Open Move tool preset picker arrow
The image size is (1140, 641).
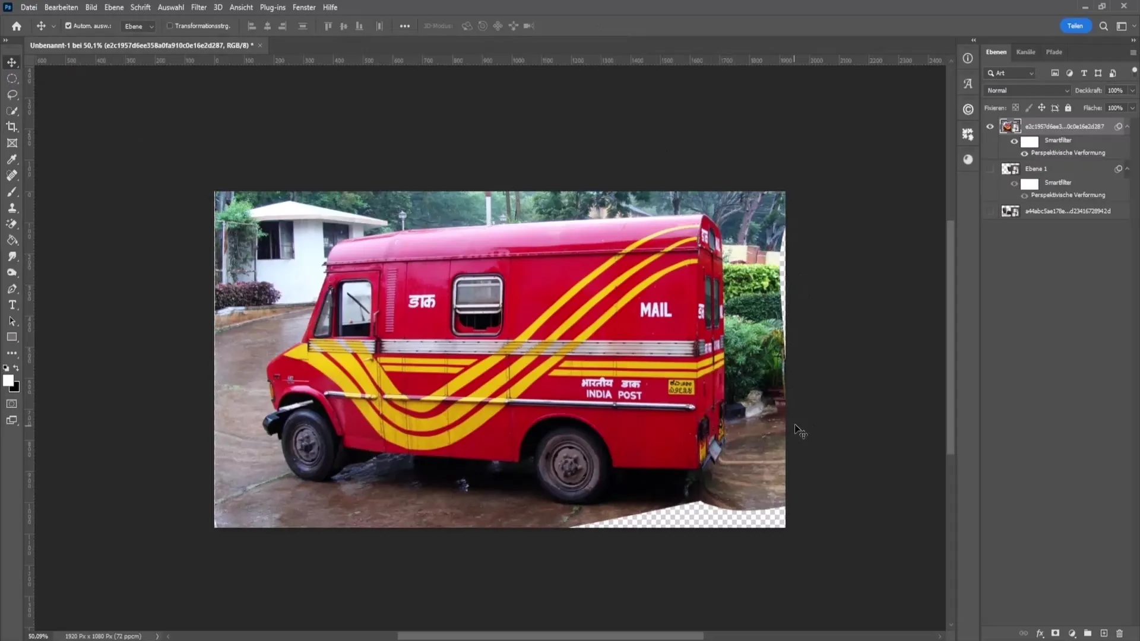pos(53,27)
